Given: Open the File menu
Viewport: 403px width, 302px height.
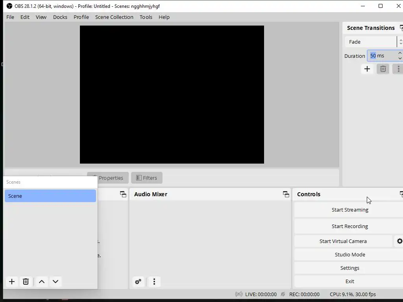Looking at the screenshot, I should (x=10, y=17).
